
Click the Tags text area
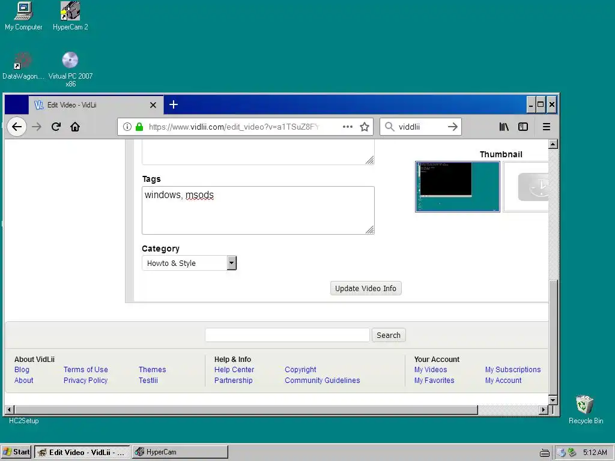pos(258,211)
